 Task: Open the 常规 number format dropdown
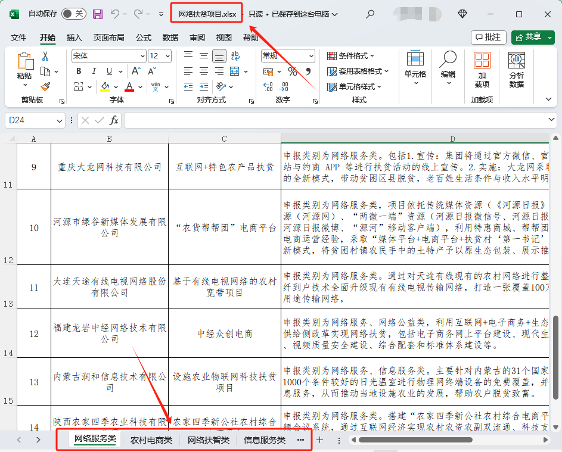coord(288,56)
